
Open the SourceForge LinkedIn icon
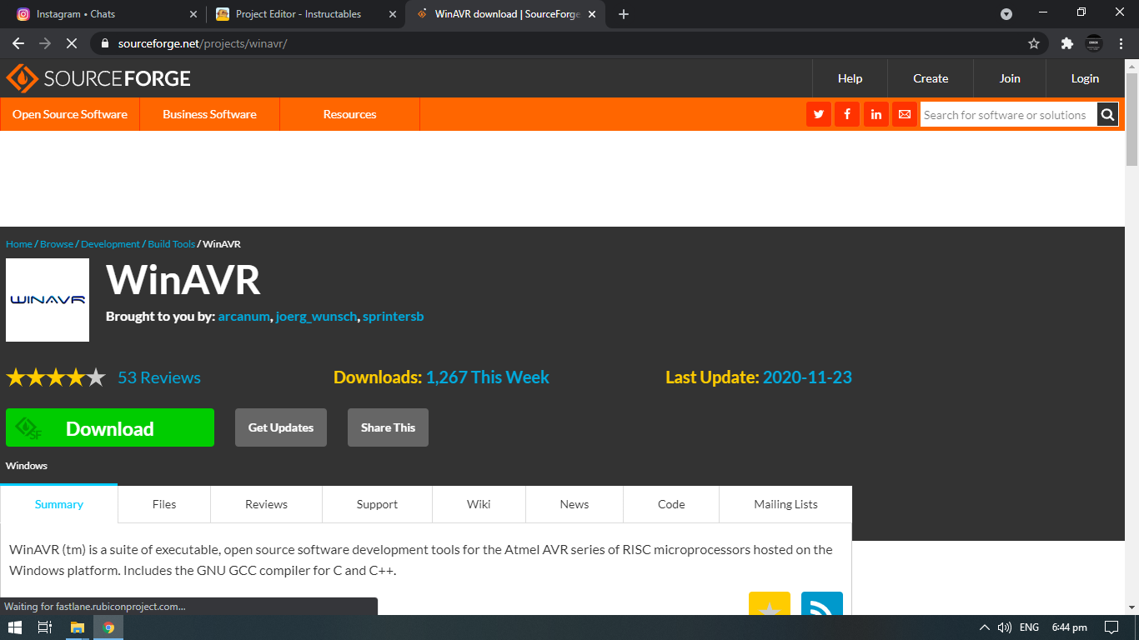pos(876,114)
